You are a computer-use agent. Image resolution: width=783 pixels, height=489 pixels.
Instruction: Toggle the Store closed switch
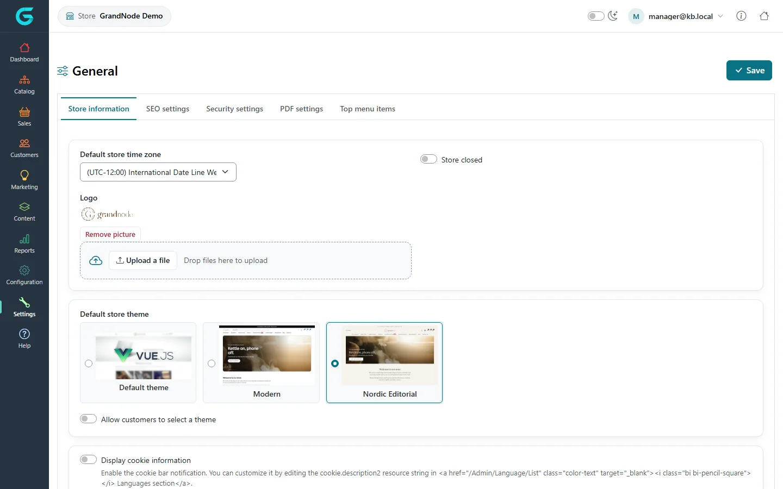[428, 159]
